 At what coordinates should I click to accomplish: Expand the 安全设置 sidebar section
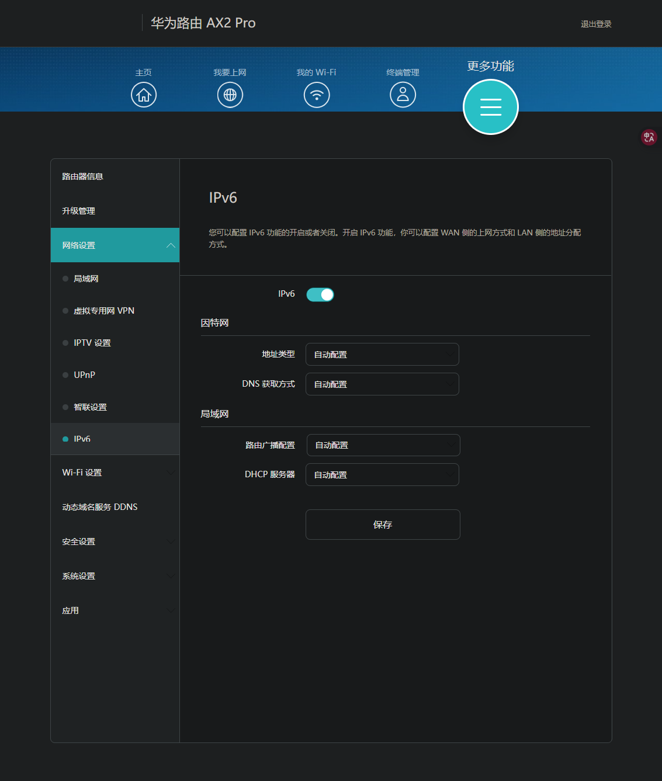[x=115, y=542]
